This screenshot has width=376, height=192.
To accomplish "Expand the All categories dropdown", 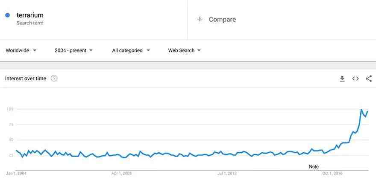I will pos(131,50).
